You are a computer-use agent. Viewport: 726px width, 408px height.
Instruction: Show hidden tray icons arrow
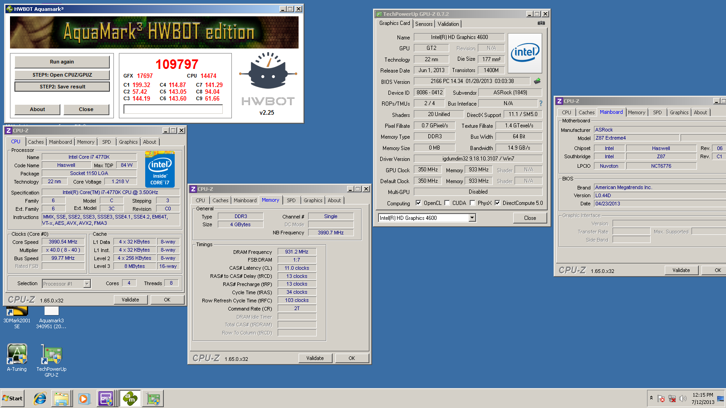(x=651, y=398)
